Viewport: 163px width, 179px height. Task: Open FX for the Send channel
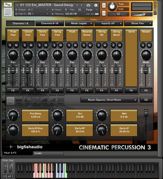[131, 91]
